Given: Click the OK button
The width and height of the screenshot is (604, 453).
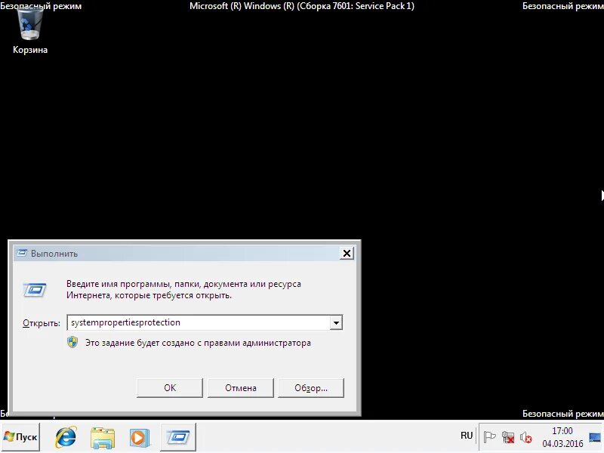Looking at the screenshot, I should click(170, 388).
